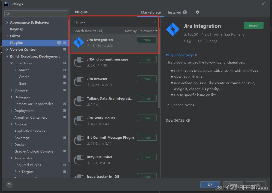Expand the Java Profiler node
This screenshot has width=272, height=193.
tap(11, 158)
